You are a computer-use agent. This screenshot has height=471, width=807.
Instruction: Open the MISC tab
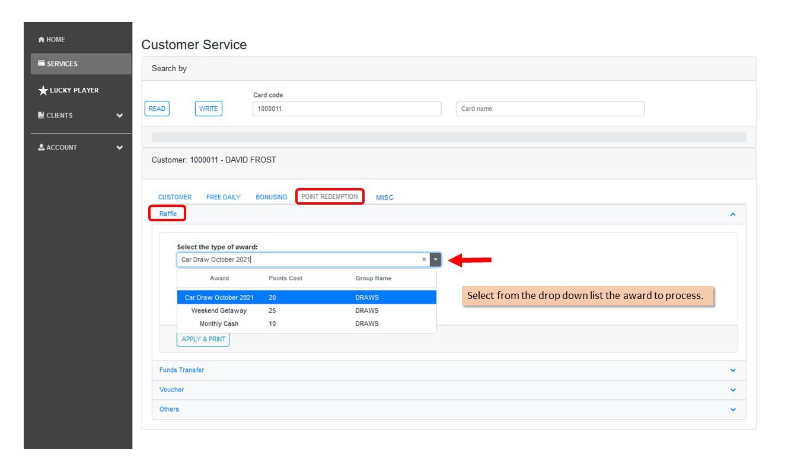385,198
